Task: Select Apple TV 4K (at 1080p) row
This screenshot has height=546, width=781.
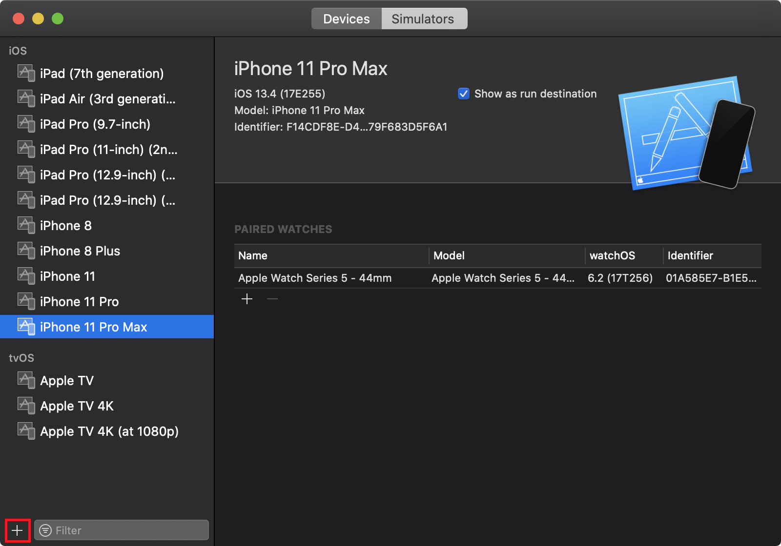Action: point(107,431)
